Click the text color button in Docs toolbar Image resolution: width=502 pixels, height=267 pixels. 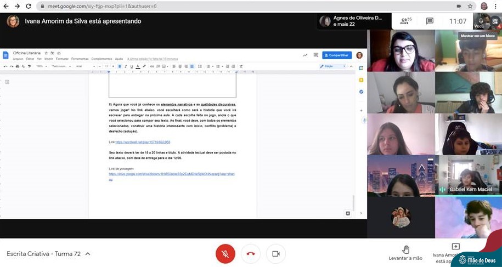[137, 66]
